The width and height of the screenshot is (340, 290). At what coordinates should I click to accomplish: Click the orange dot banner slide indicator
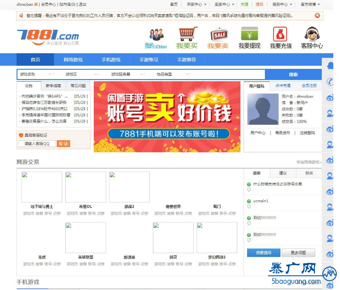(x=232, y=148)
